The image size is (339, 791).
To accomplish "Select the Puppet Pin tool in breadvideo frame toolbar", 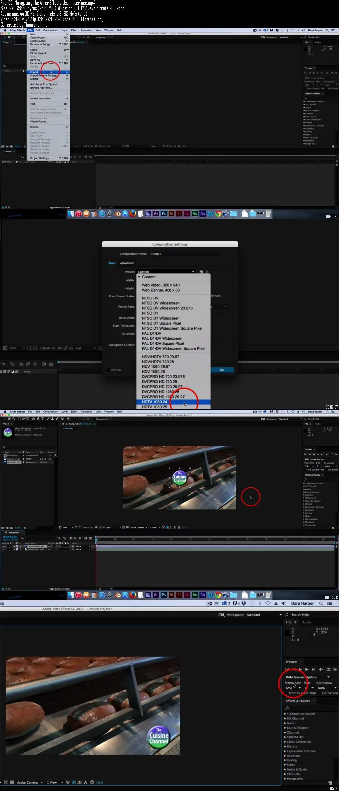I will (x=68, y=419).
